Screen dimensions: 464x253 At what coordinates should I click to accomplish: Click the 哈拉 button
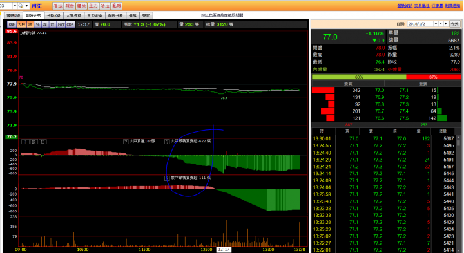(105, 6)
